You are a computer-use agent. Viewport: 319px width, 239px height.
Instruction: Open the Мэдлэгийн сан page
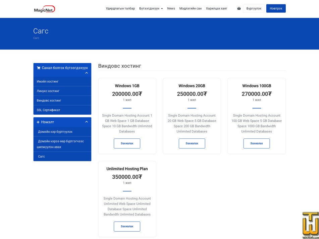[191, 8]
